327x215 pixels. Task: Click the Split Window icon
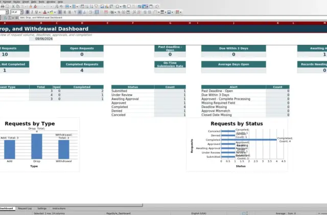[x=151, y=7]
